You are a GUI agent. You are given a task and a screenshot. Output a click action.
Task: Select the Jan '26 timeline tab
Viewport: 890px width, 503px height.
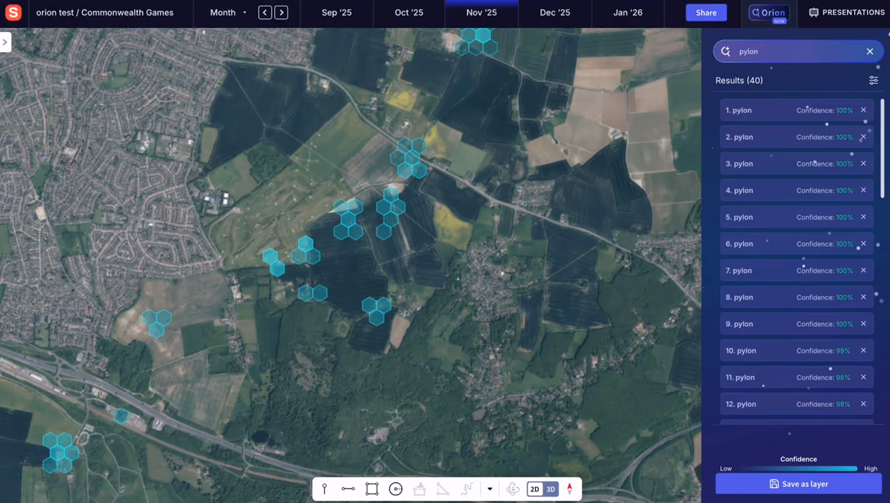pyautogui.click(x=628, y=13)
